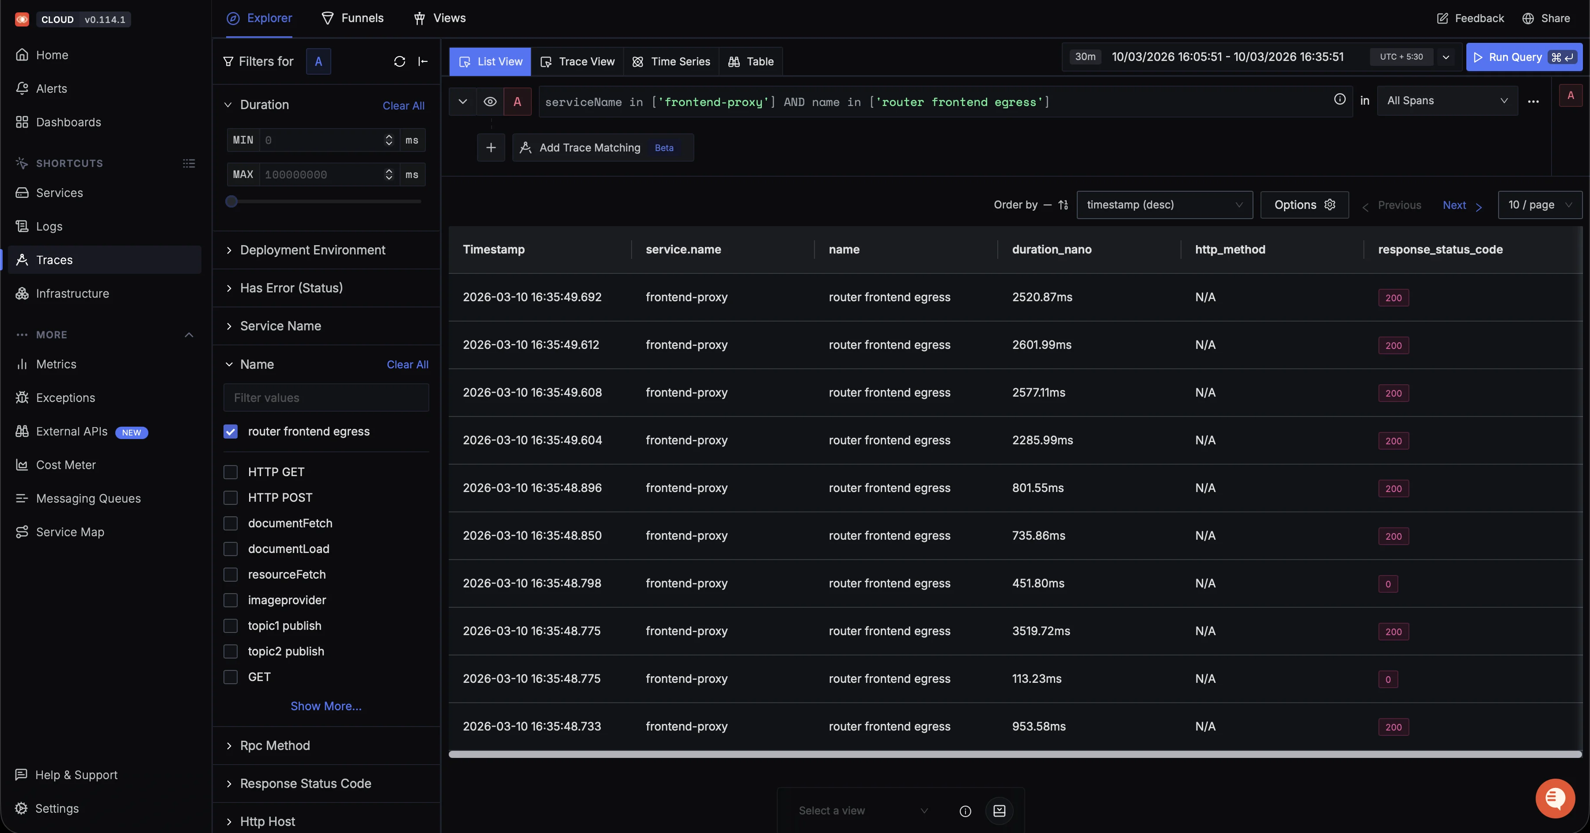Open the help chat bubble
Viewport: 1590px width, 833px height.
click(1555, 798)
